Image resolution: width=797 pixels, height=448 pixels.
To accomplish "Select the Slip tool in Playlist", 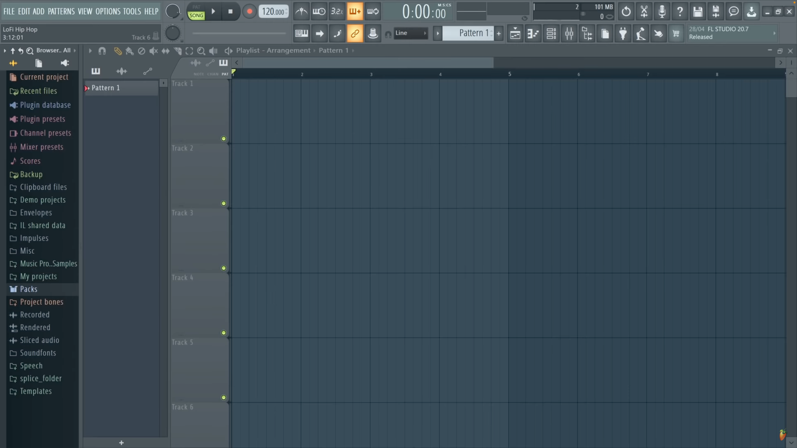I will [165, 51].
